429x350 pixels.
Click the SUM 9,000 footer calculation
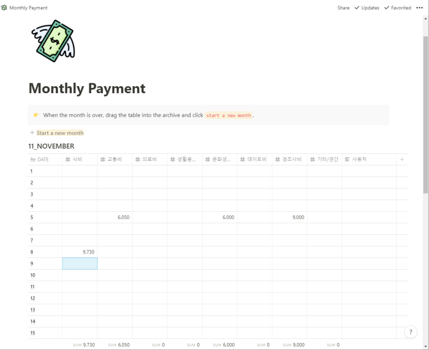click(x=293, y=345)
